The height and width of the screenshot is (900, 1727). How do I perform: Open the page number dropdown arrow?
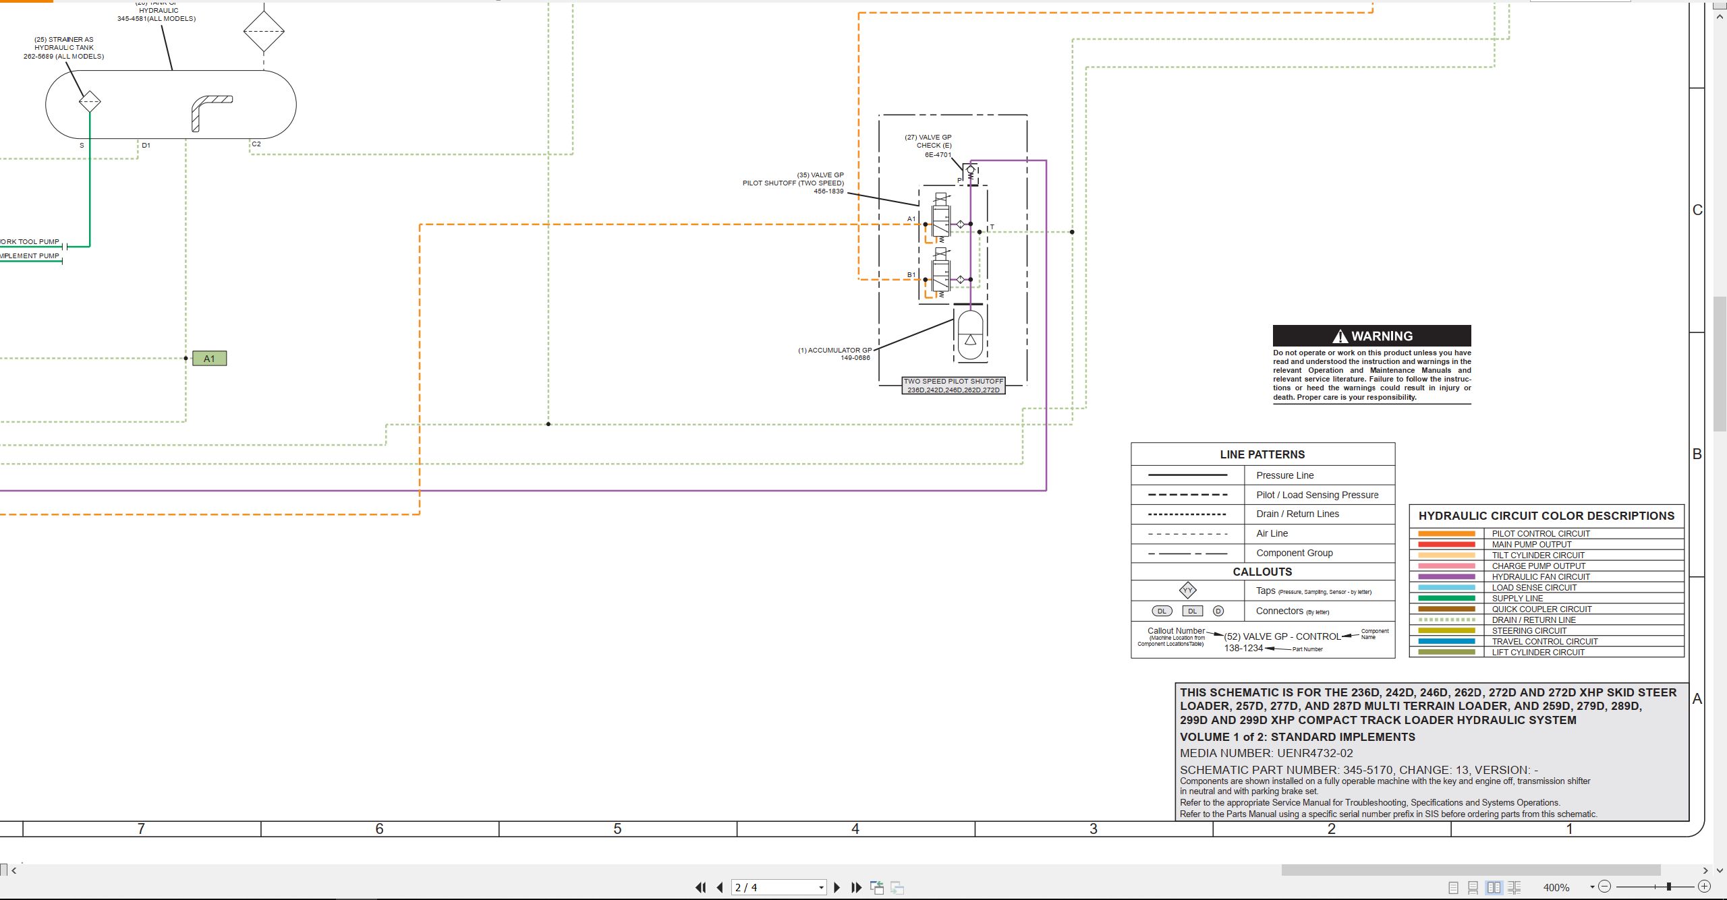821,888
